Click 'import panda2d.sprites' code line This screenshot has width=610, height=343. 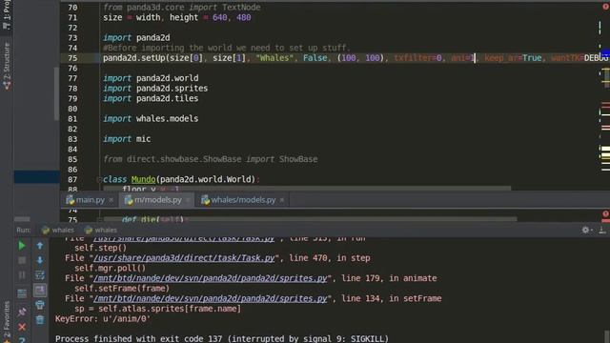[155, 89]
